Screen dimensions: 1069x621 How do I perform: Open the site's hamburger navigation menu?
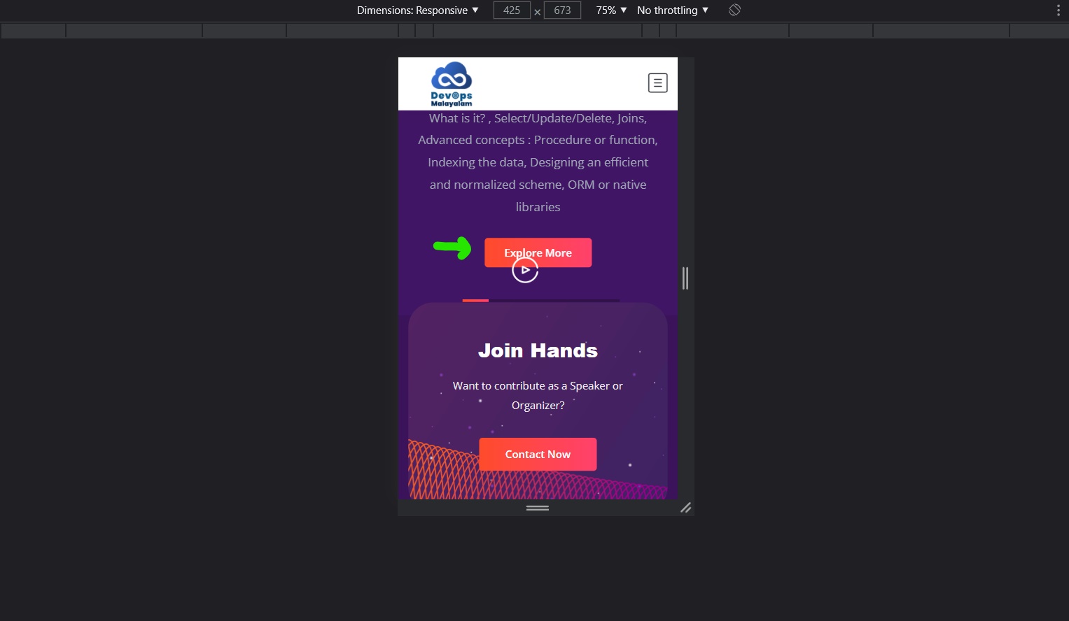pos(657,82)
